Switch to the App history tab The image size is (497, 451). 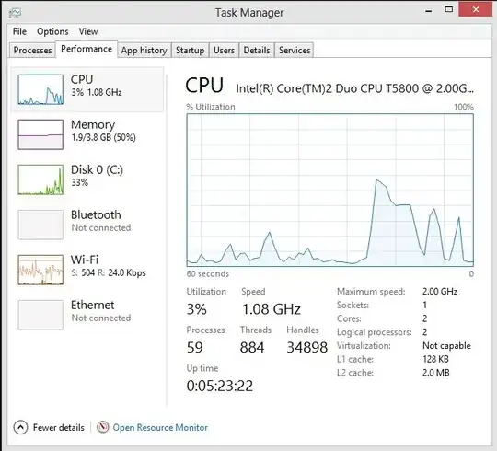coord(144,50)
